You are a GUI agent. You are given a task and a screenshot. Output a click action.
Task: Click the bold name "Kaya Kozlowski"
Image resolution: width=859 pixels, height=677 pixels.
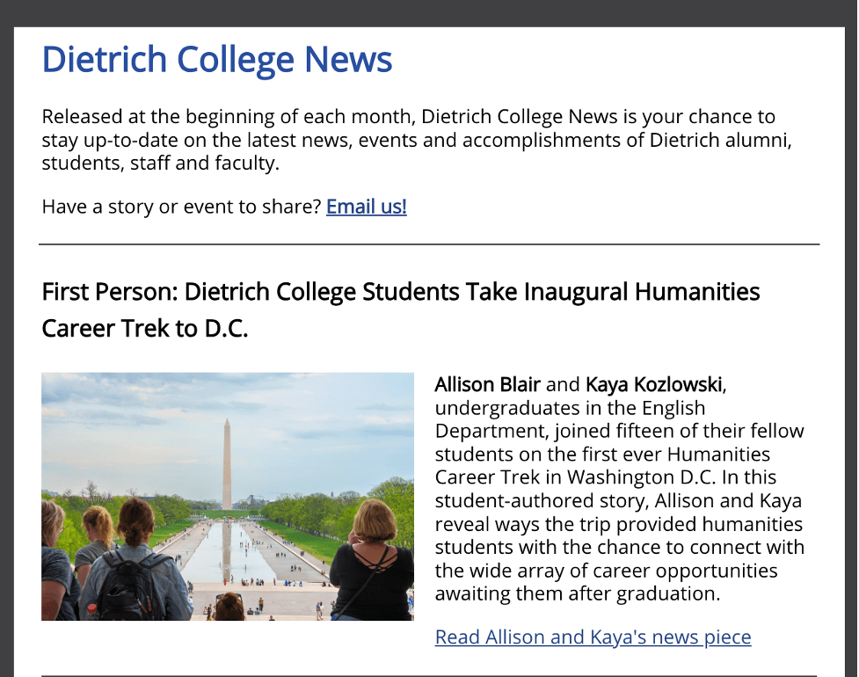tap(653, 384)
